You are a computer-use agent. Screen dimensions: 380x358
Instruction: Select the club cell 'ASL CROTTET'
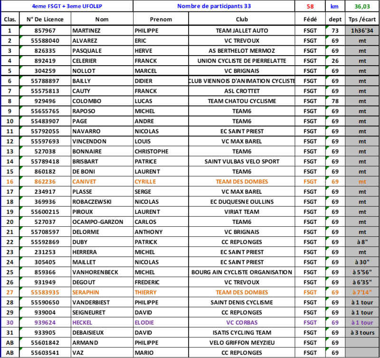[242, 91]
